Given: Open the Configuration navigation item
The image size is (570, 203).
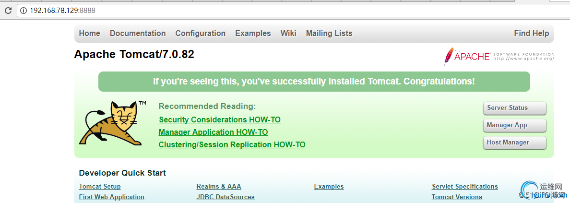Looking at the screenshot, I should (200, 34).
